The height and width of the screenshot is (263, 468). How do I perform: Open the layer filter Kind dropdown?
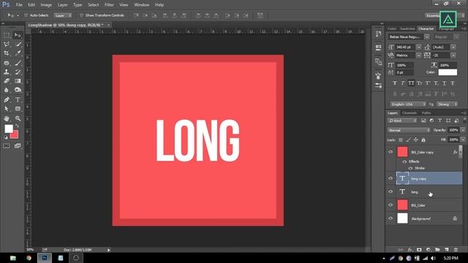(402, 121)
